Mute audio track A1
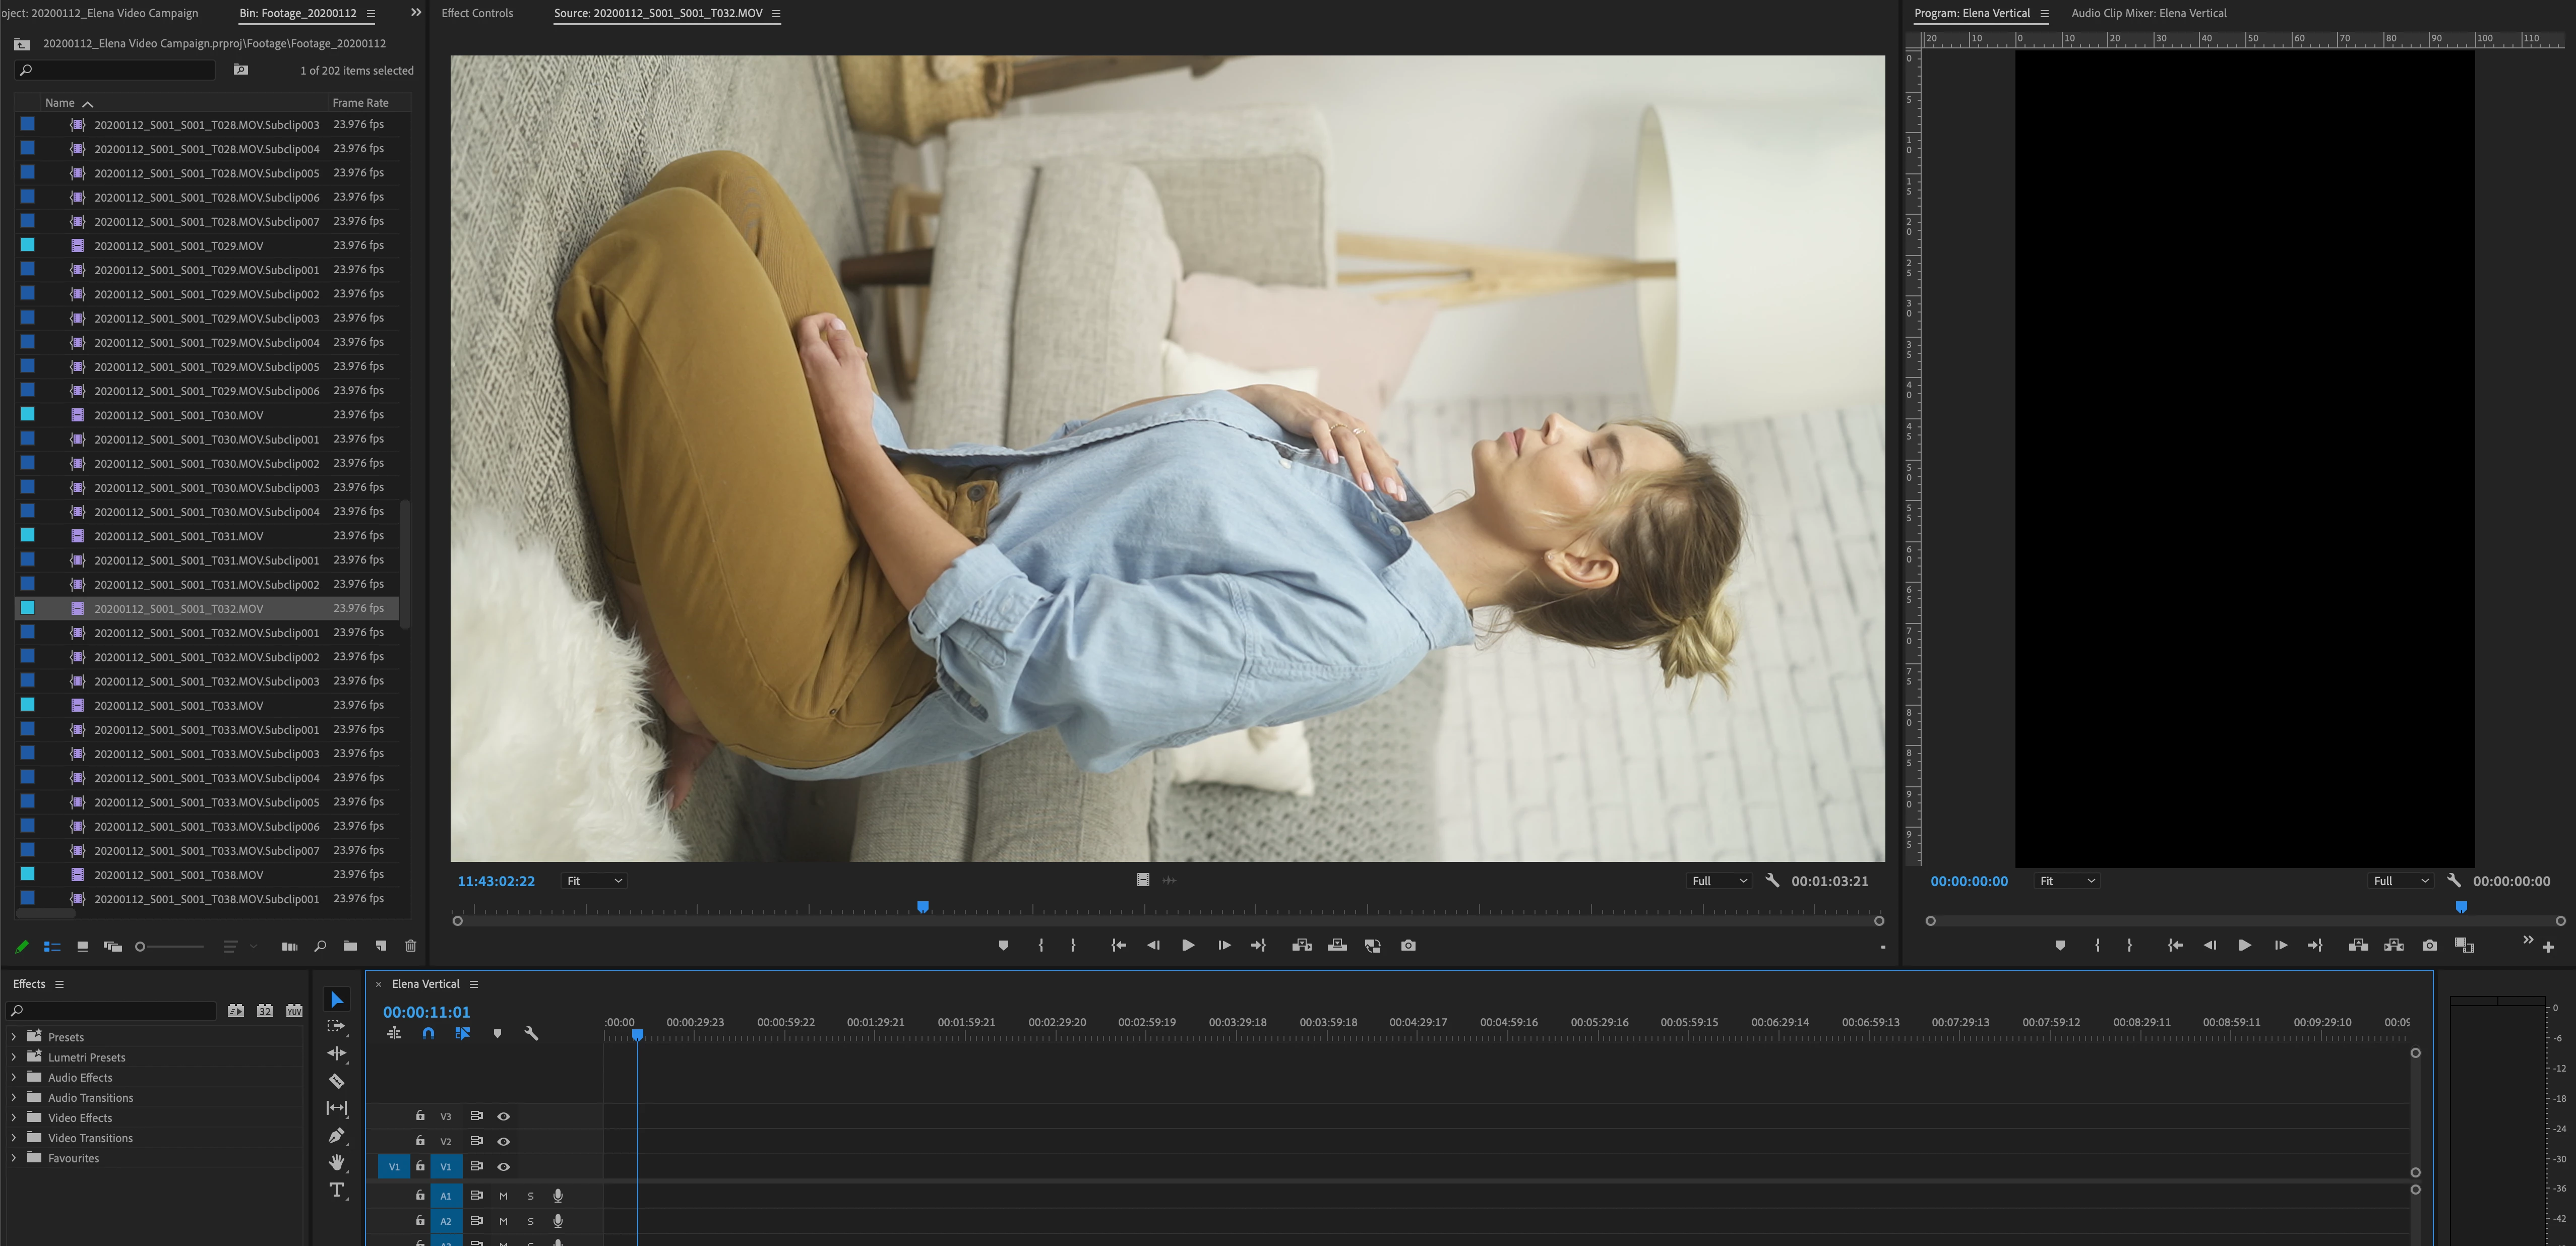The width and height of the screenshot is (2576, 1246). tap(503, 1196)
